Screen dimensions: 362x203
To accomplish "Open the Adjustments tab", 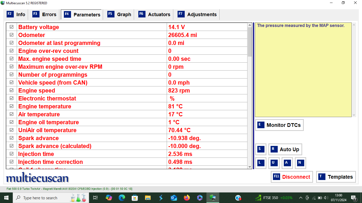I will (x=197, y=15).
